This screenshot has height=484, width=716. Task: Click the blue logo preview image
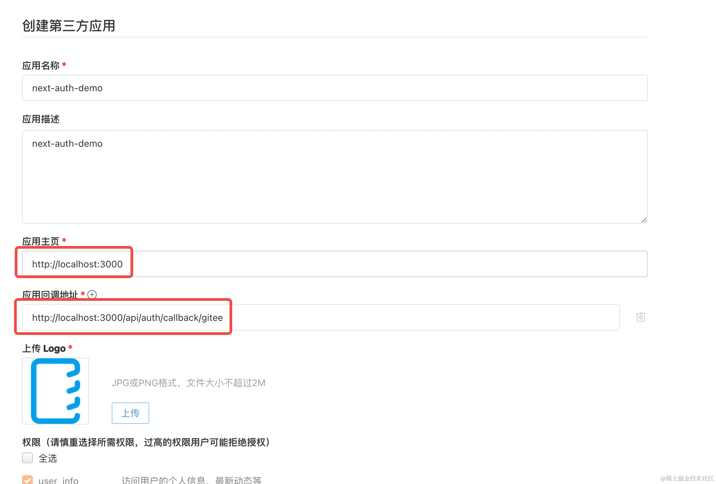[x=56, y=391]
